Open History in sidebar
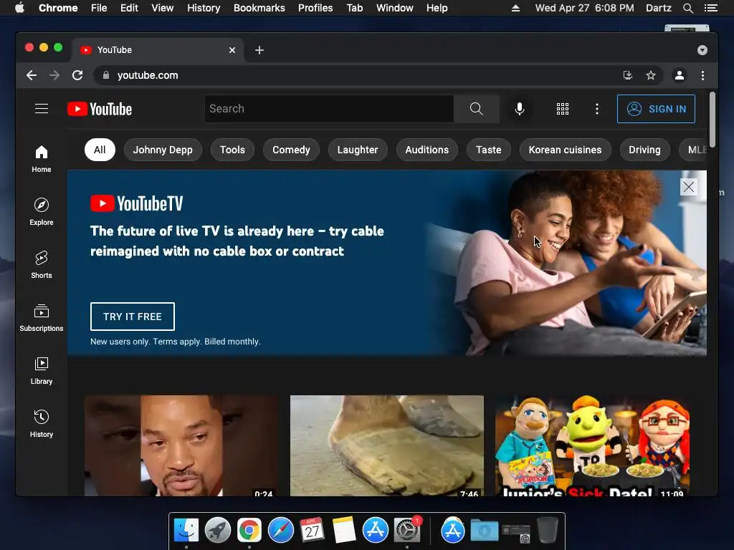 pos(42,424)
